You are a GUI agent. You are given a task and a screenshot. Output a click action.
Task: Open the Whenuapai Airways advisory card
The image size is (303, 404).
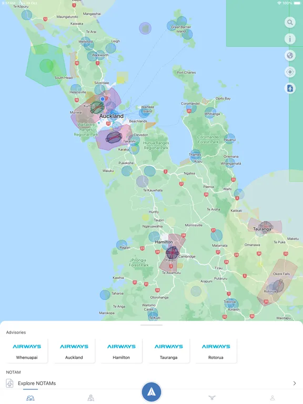tap(27, 351)
